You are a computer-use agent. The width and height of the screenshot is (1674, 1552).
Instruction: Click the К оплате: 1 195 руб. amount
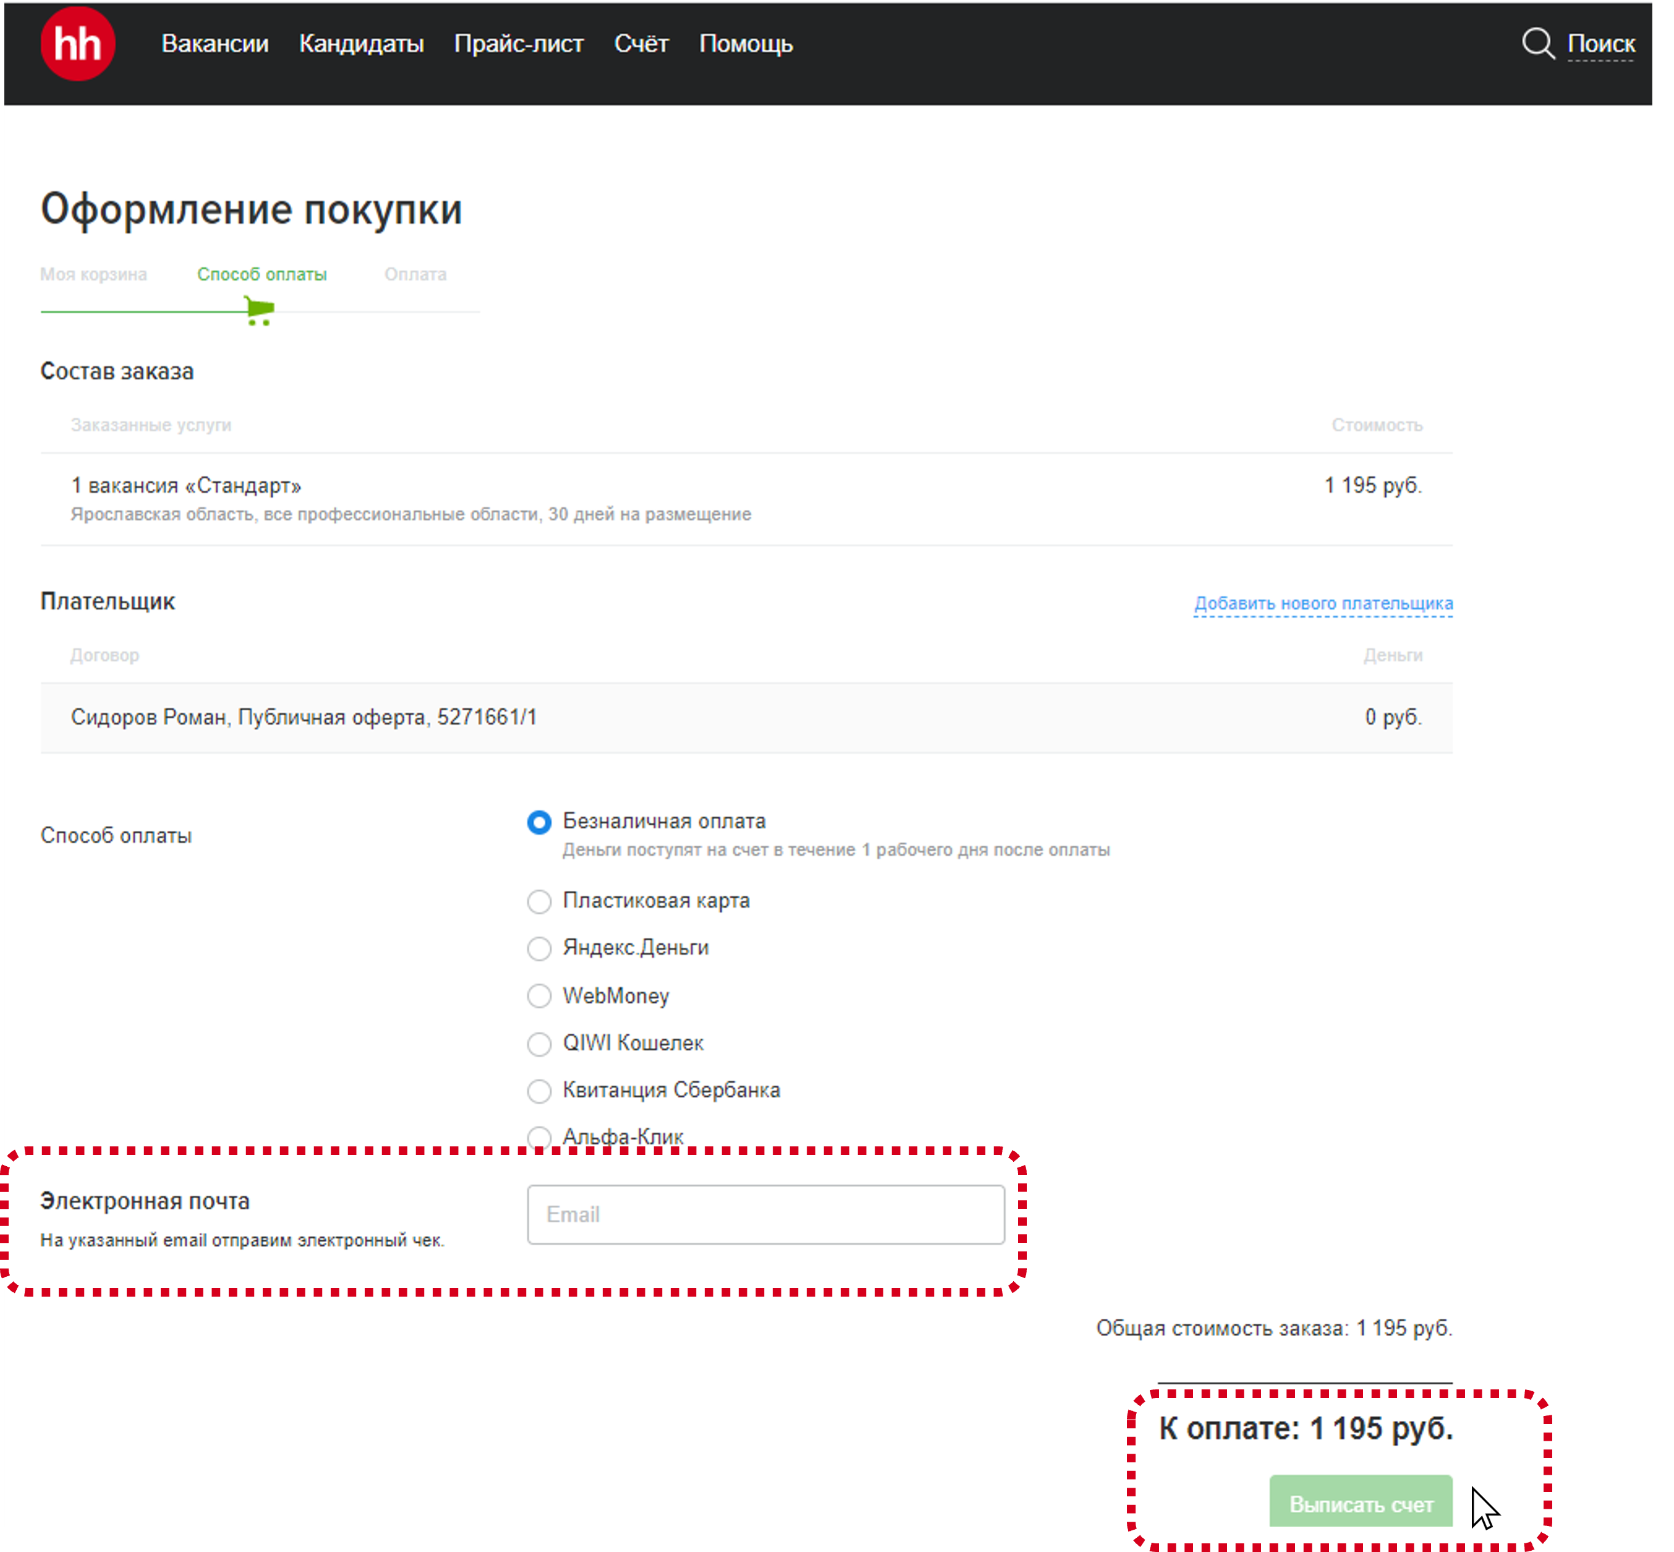tap(1306, 1428)
